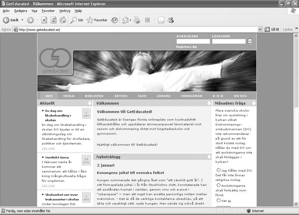Open the ELEV navigation tab

(x=142, y=96)
